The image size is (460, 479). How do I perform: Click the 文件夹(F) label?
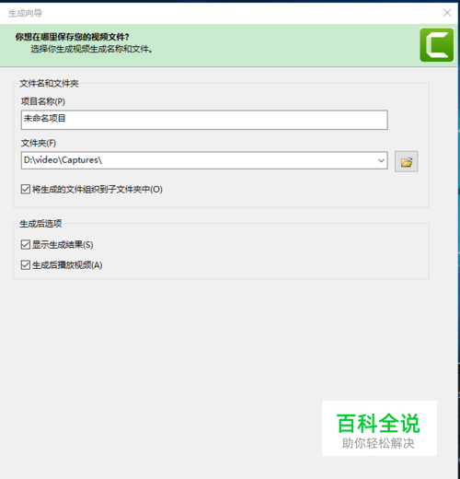click(x=39, y=143)
